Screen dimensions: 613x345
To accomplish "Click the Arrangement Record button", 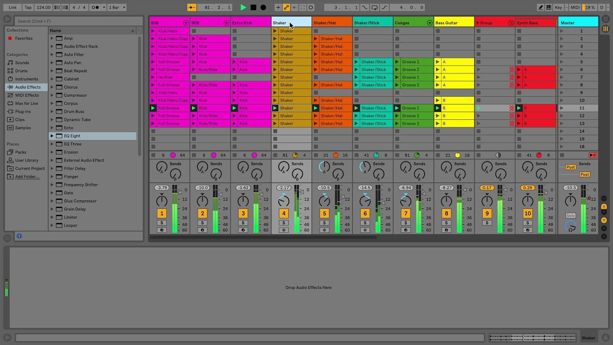I will pos(263,7).
